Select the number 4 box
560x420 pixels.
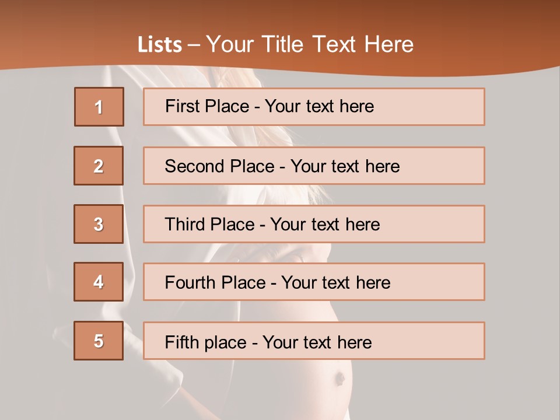coord(99,282)
